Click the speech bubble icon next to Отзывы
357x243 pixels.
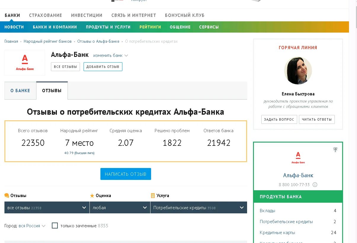[7, 196]
